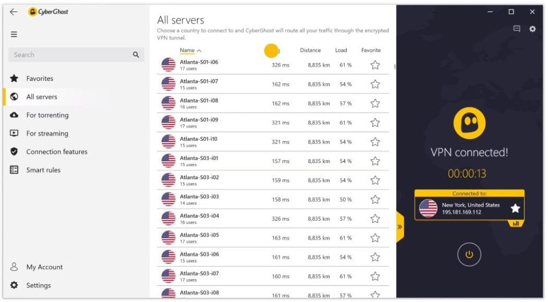Click the CyberGhost logo
Viewport: 548px width, 302px height.
pos(48,12)
